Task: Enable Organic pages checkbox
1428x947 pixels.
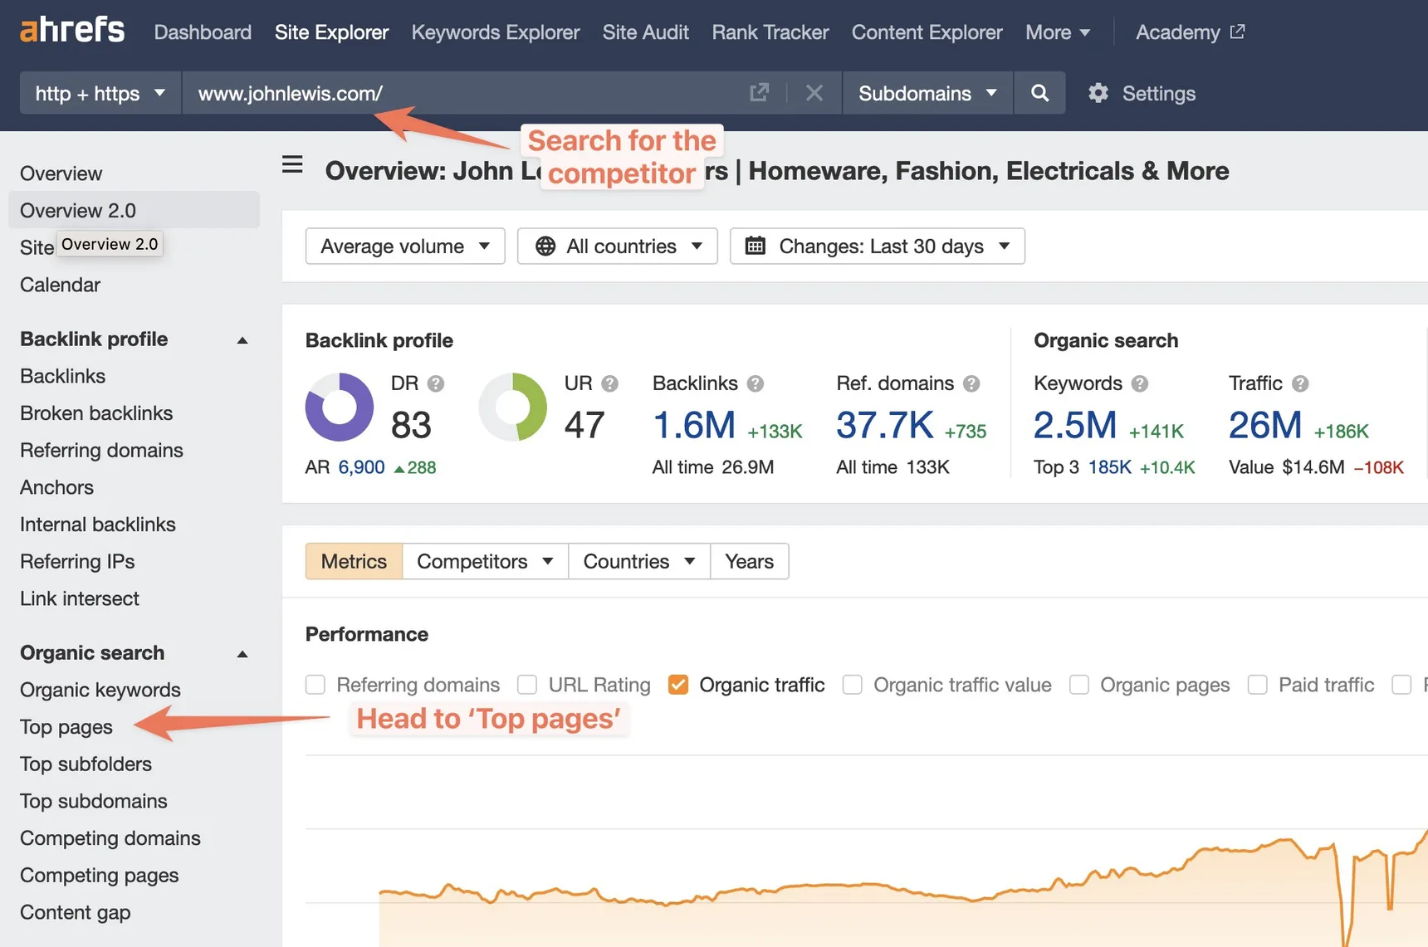Action: point(1079,685)
